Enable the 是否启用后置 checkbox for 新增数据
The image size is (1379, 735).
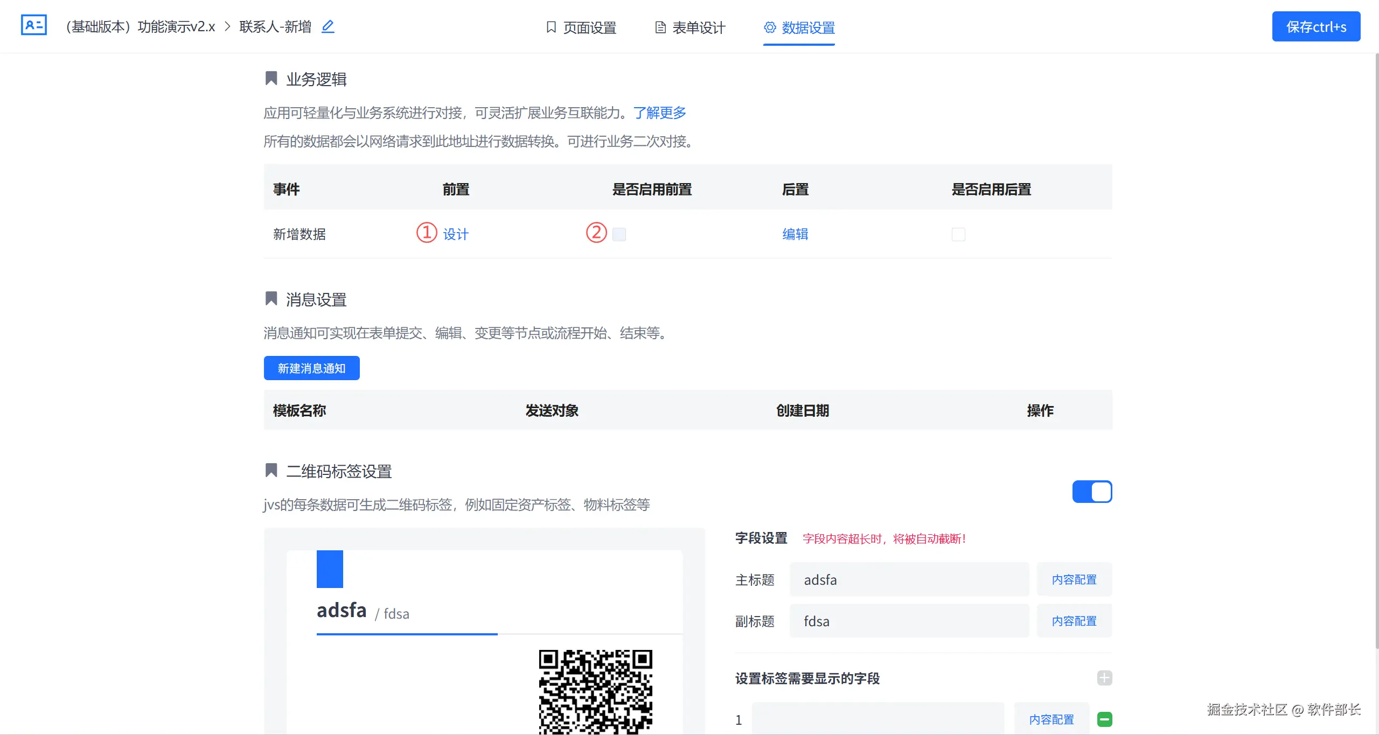point(958,234)
